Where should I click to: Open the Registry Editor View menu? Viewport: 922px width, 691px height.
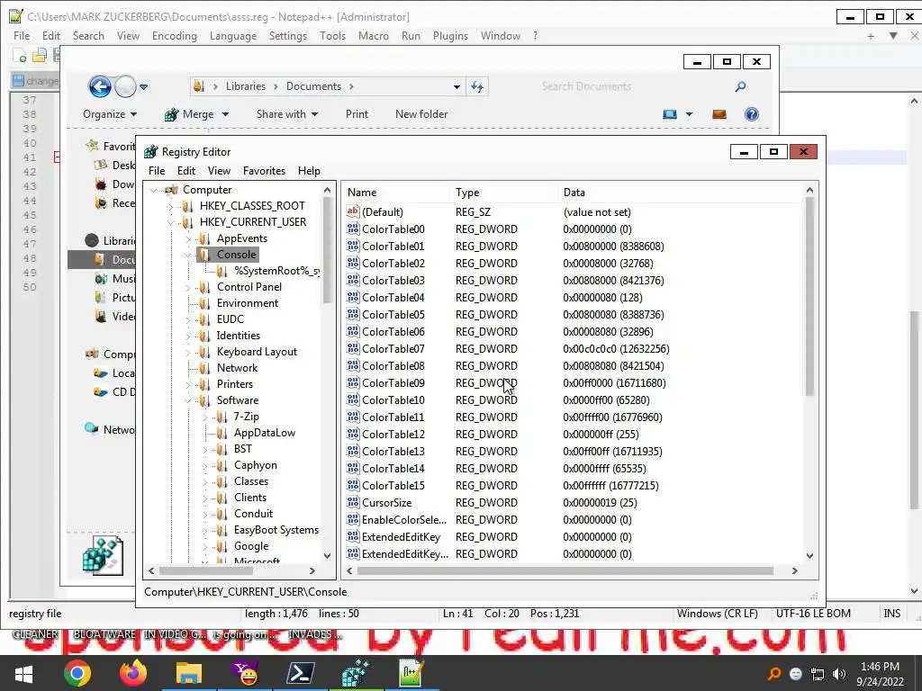(x=219, y=170)
